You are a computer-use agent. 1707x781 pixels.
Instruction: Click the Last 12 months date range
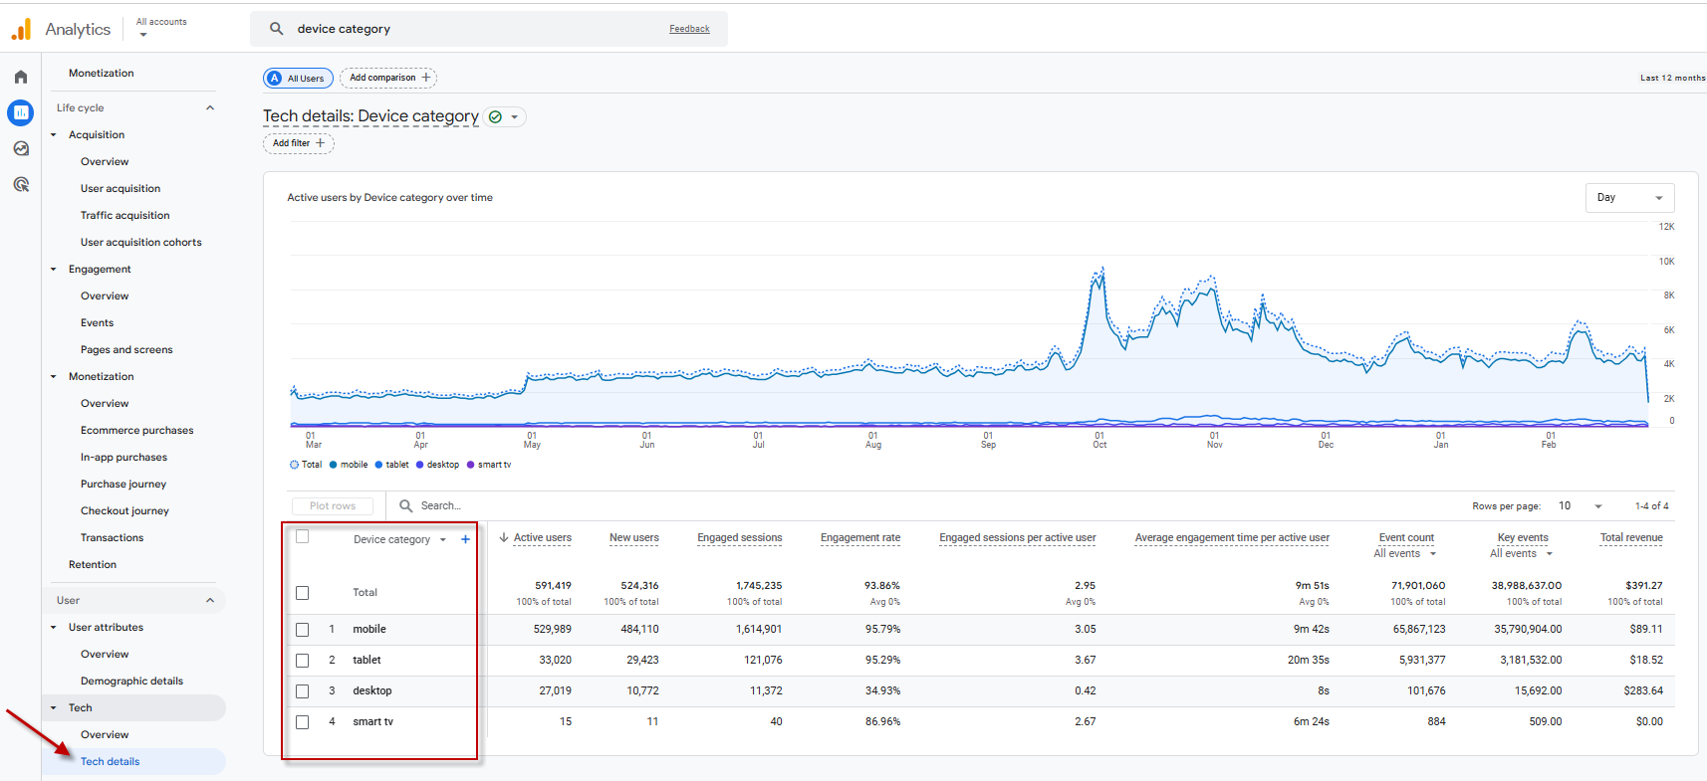tap(1672, 78)
